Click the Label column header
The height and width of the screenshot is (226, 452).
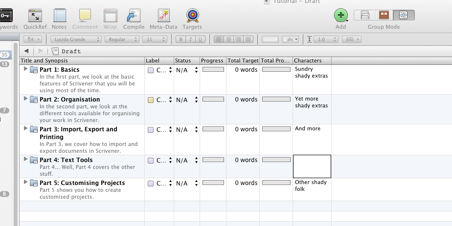click(x=159, y=61)
